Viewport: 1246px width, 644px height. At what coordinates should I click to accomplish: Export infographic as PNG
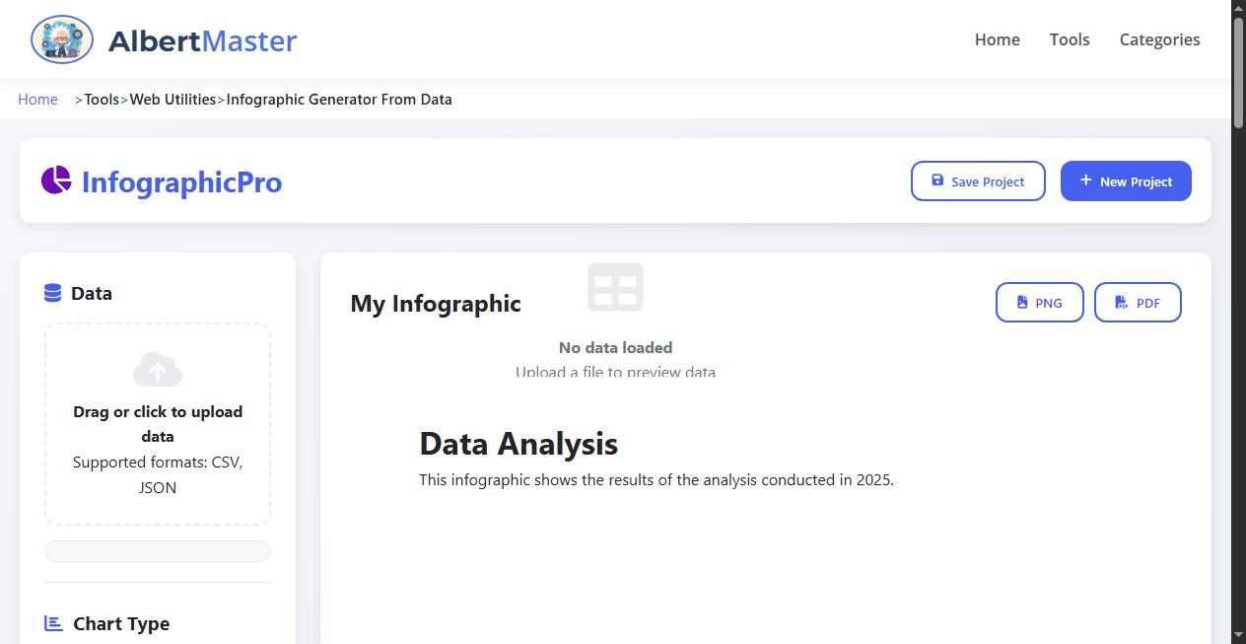point(1039,303)
